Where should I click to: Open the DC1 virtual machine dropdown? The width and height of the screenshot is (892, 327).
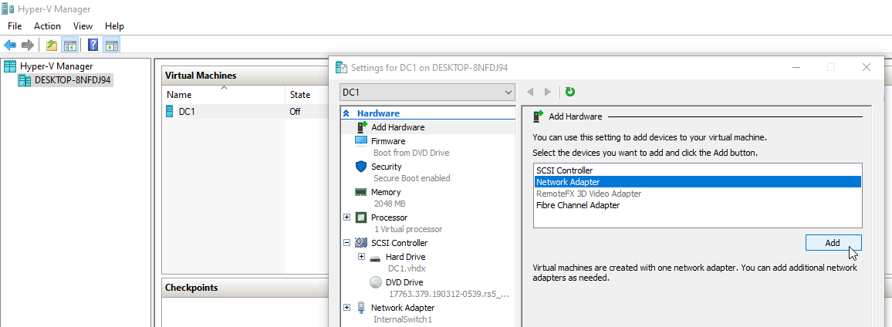coord(427,92)
